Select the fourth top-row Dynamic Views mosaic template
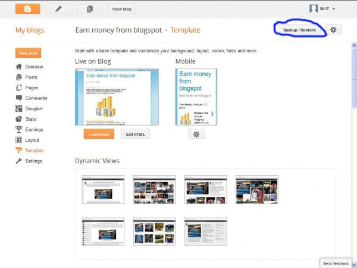357x268 pixels. [257, 189]
